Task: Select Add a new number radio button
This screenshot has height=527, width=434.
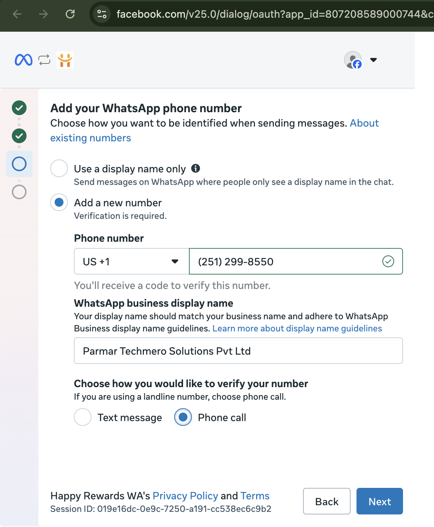Action: pos(59,202)
